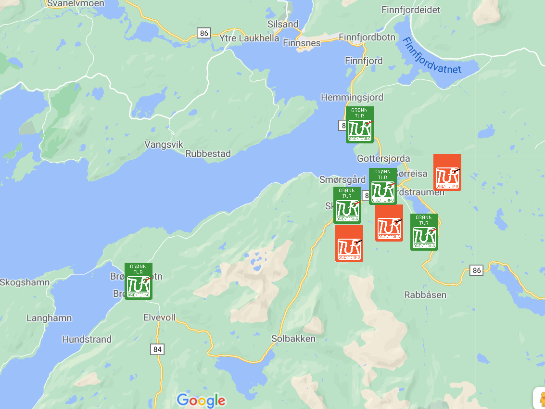The width and height of the screenshot is (545, 409).
Task: Select the Rabbåsen place label
Action: click(425, 295)
